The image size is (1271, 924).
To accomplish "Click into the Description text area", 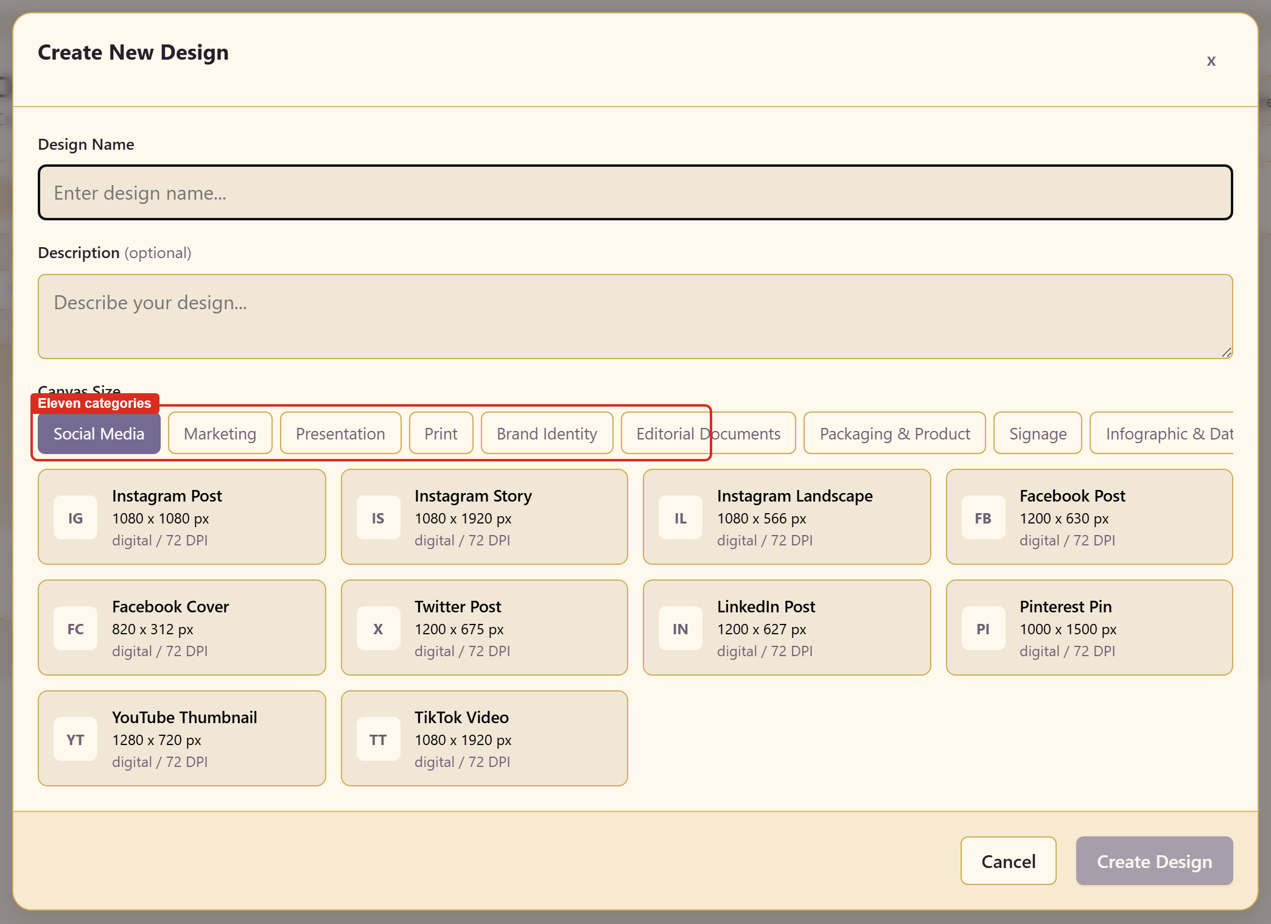I will point(635,317).
